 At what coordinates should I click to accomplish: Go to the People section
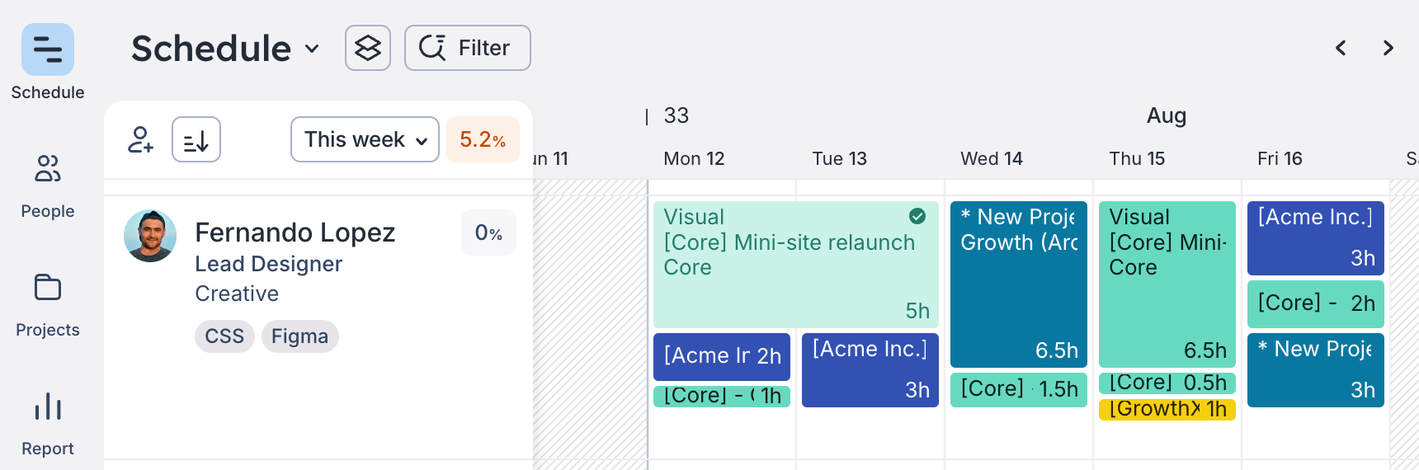(48, 169)
